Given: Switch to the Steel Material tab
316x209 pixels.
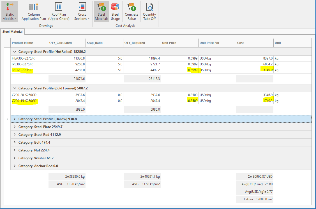Looking at the screenshot, I should coord(13,32).
